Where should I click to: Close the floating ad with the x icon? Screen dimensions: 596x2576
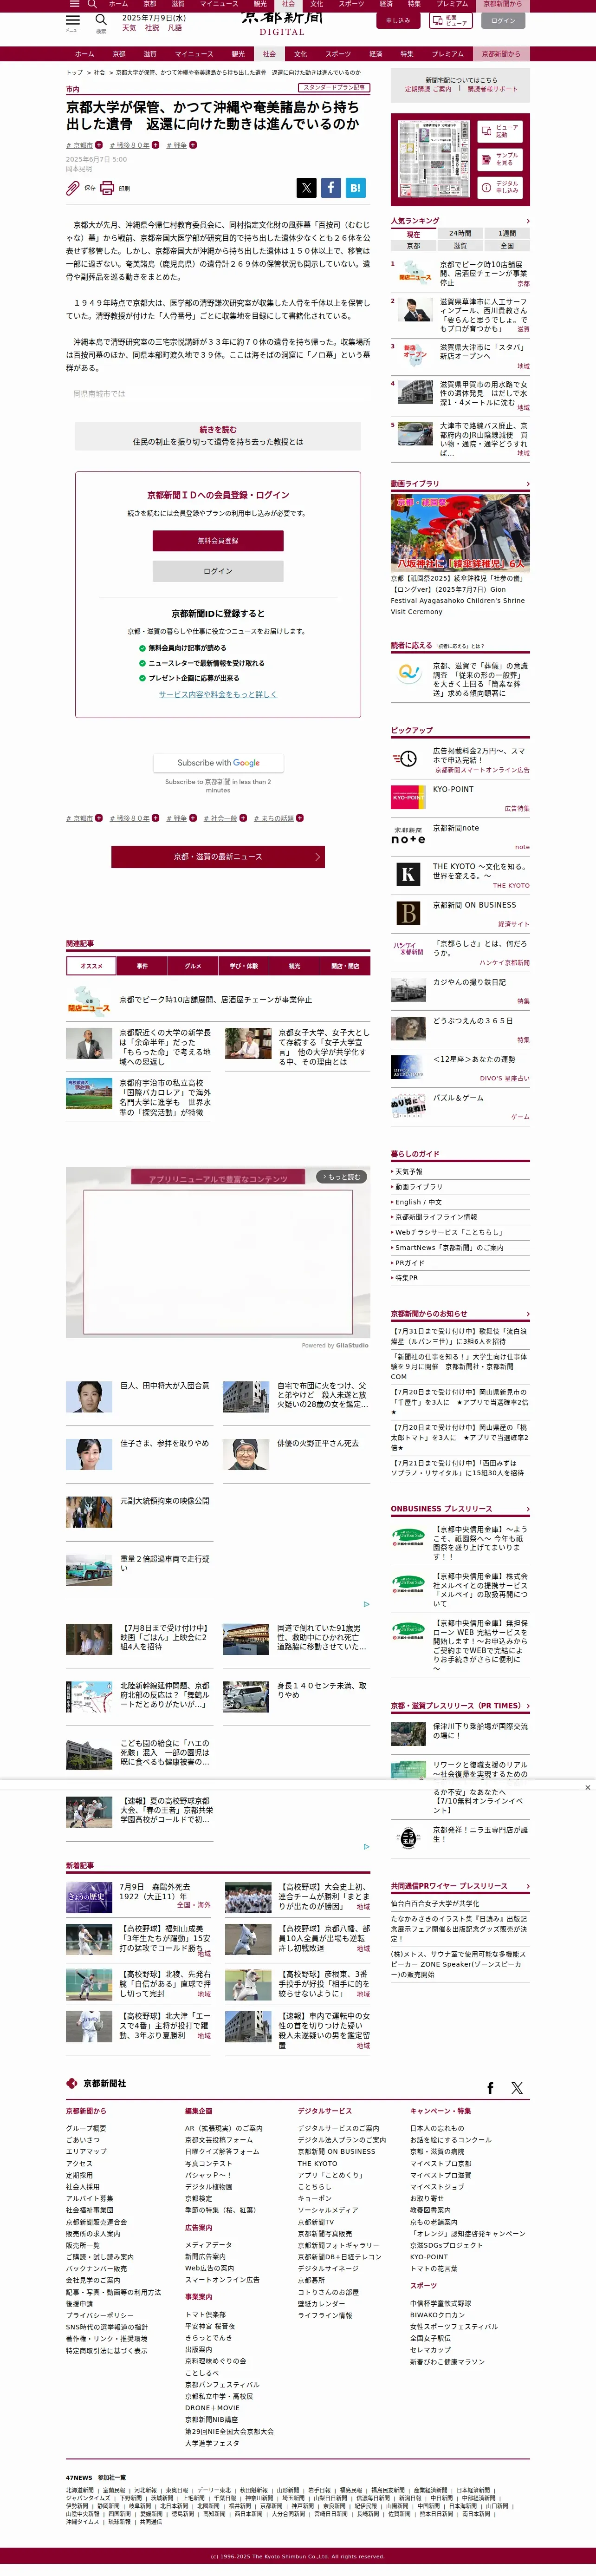(588, 1787)
